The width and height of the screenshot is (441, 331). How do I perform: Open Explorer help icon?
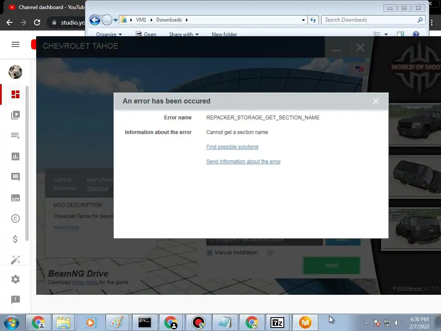416,34
